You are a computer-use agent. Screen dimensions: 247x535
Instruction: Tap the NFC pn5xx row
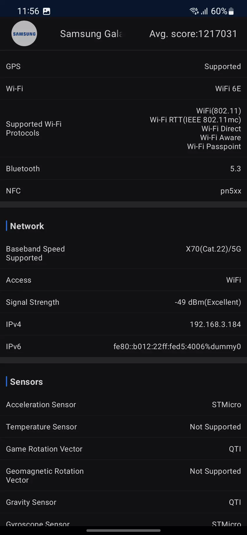(123, 191)
